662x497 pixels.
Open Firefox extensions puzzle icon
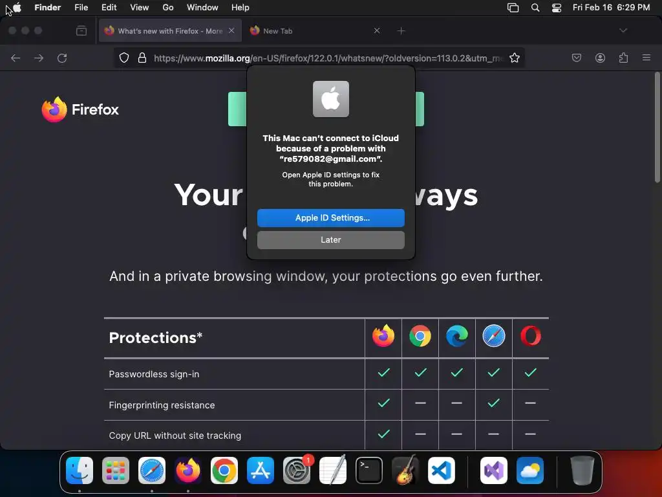tap(624, 58)
